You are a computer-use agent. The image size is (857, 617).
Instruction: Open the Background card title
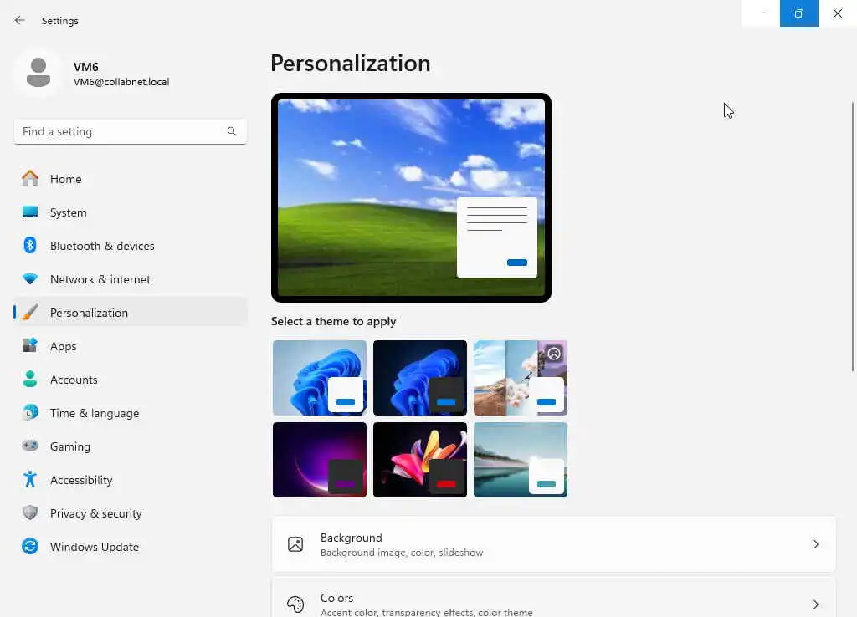tap(351, 538)
